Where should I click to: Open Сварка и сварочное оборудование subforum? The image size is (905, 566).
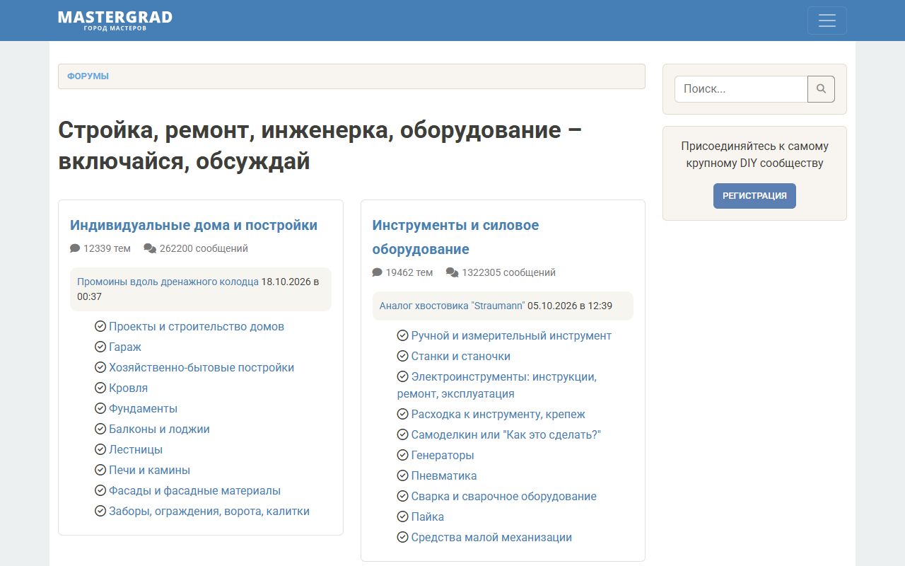[x=504, y=496]
